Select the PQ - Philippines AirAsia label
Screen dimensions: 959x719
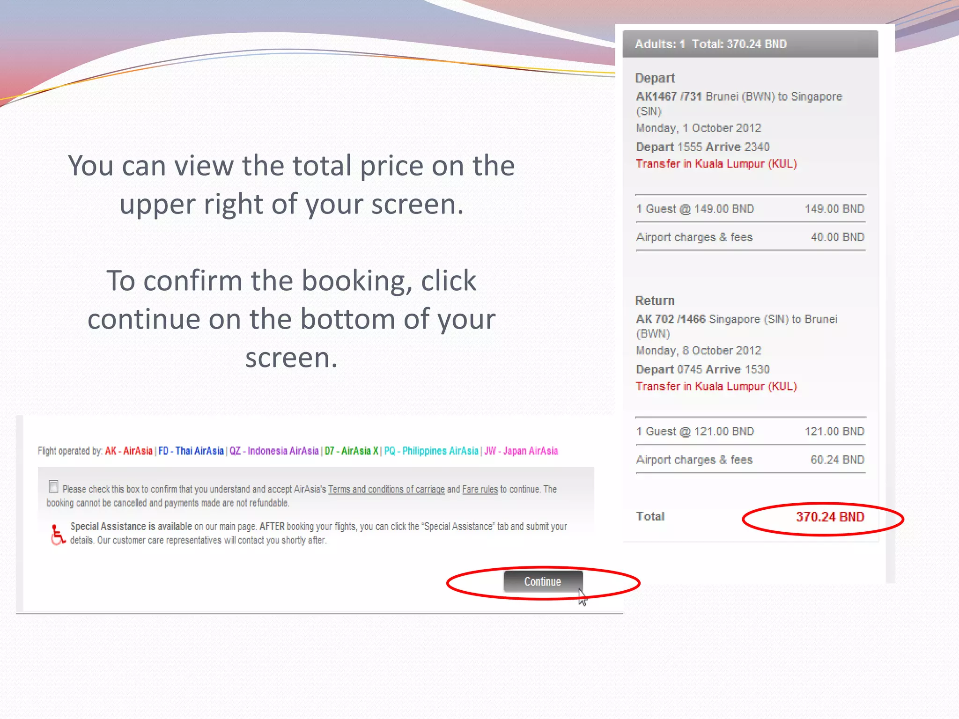coord(431,451)
